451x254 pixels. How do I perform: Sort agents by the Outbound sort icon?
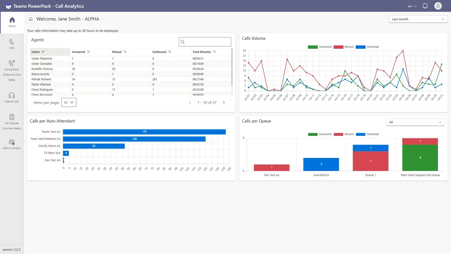pyautogui.click(x=170, y=52)
